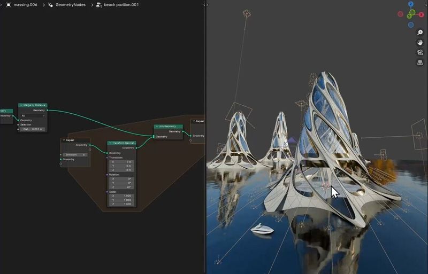The width and height of the screenshot is (428, 274).
Task: Collapse the Join Geometry node
Action: (x=157, y=127)
